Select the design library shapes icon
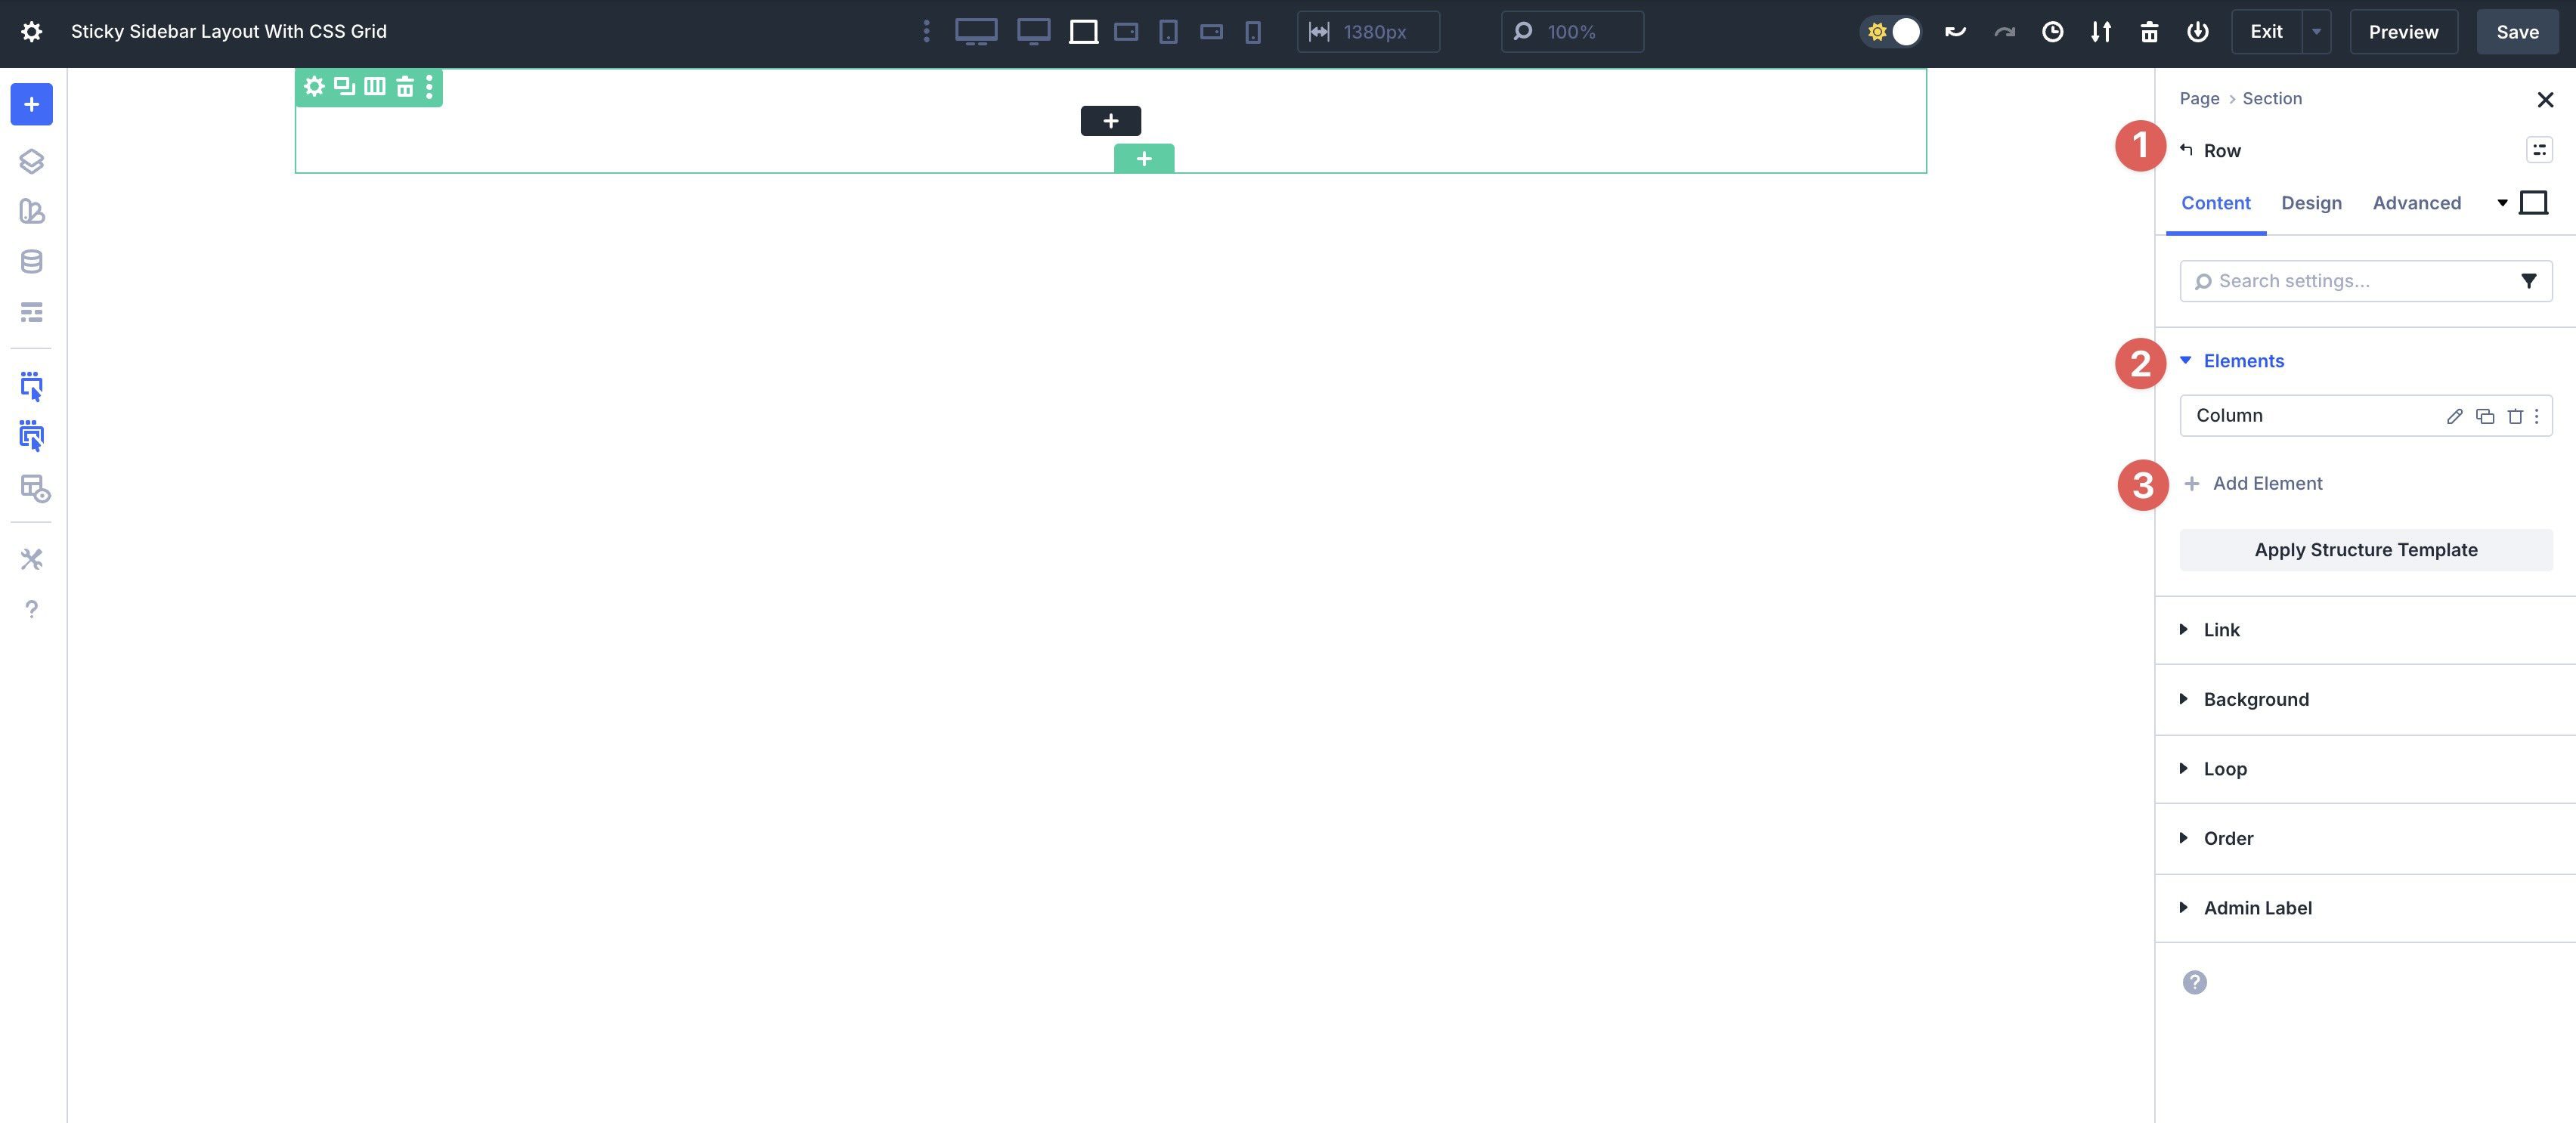This screenshot has height=1123, width=2576. 31,212
